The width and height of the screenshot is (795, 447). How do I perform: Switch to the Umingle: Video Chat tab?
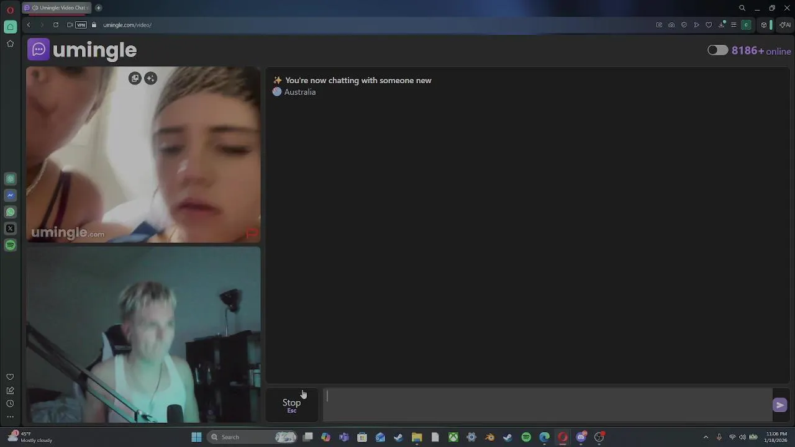[x=56, y=7]
